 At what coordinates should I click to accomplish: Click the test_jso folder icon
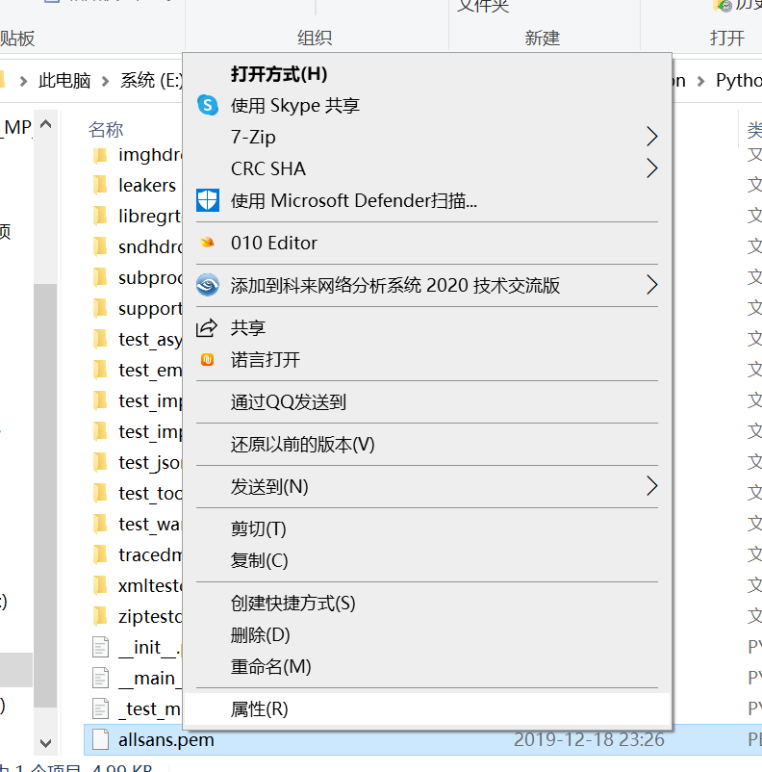pyautogui.click(x=100, y=462)
